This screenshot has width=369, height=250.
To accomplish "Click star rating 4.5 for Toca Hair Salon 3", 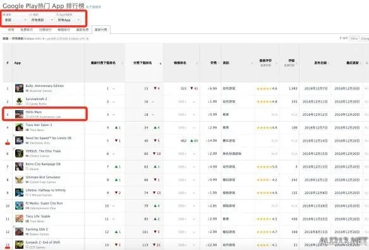I will click(267, 128).
